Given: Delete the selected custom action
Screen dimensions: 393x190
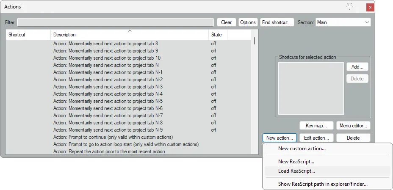Looking at the screenshot, I should (x=353, y=138).
